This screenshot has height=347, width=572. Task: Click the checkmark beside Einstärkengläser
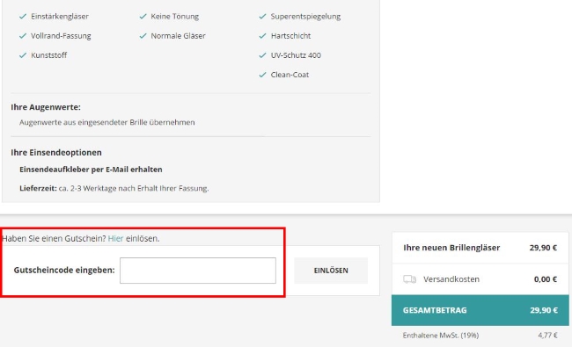click(x=23, y=17)
